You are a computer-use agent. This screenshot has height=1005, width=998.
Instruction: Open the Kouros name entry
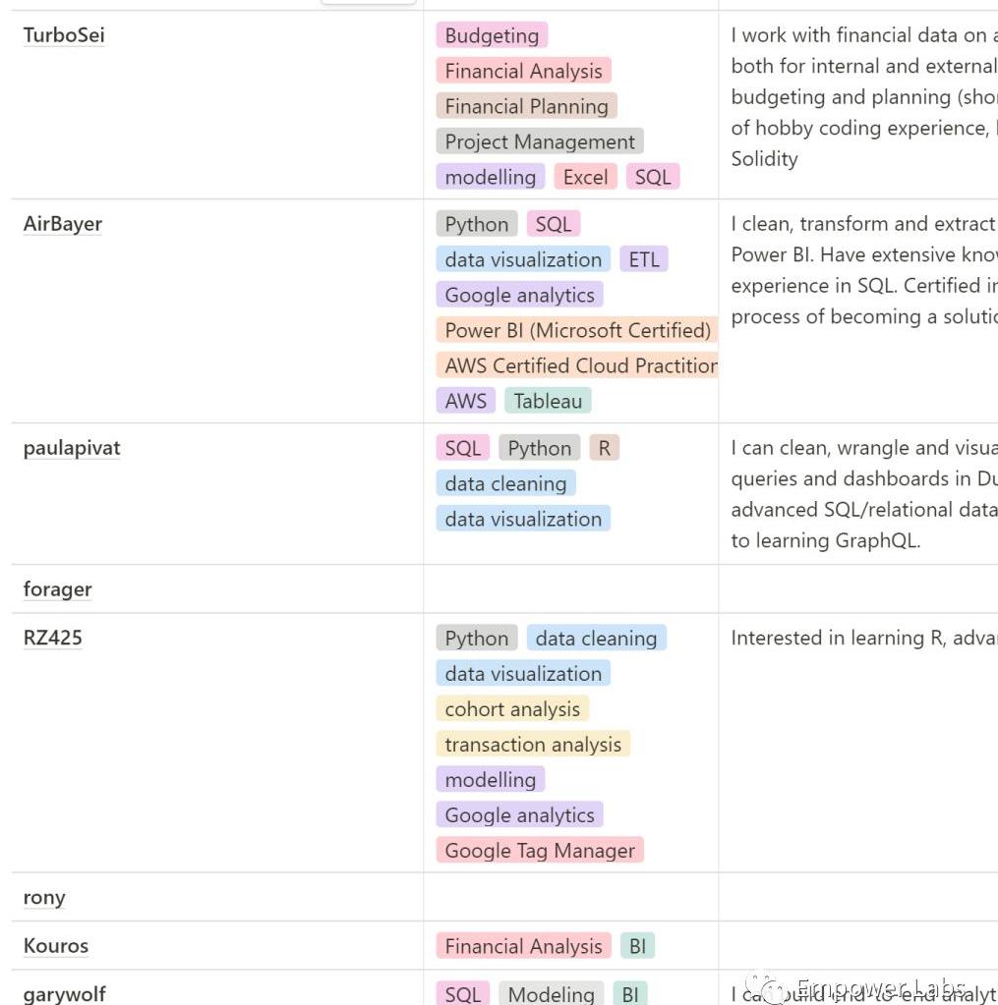pos(56,946)
